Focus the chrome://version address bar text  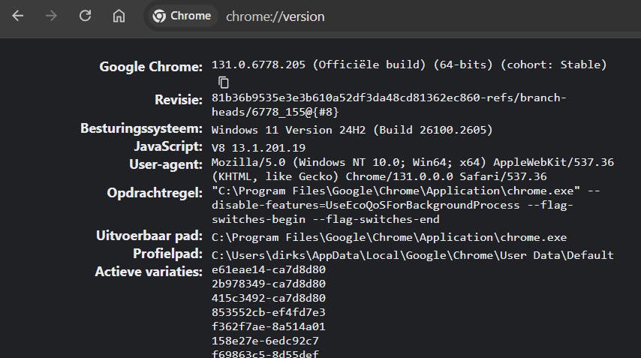[275, 16]
